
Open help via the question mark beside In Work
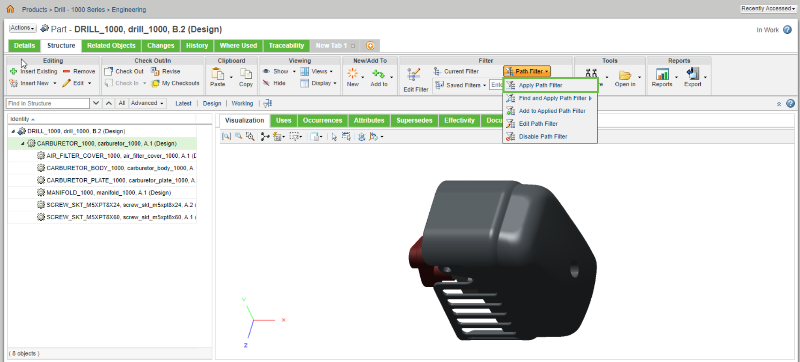tap(787, 30)
